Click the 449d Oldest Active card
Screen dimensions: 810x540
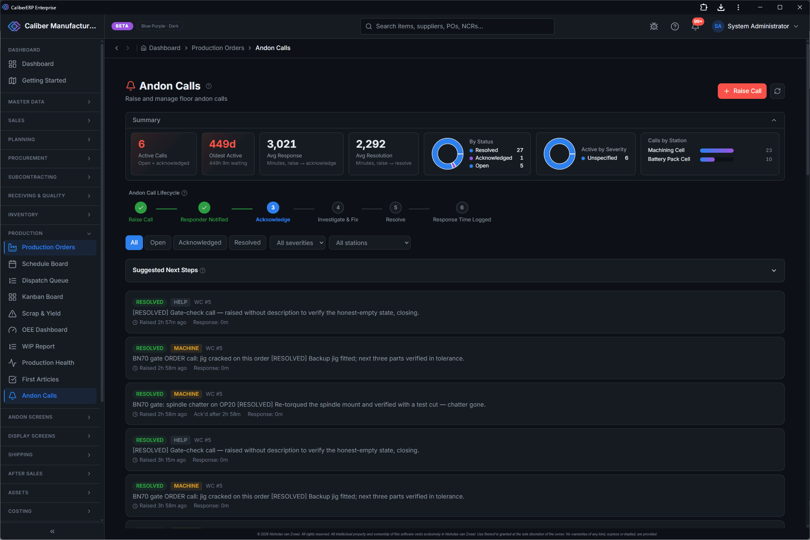pos(228,154)
